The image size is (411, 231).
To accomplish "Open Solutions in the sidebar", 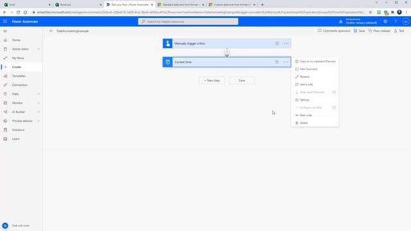I will (18, 130).
